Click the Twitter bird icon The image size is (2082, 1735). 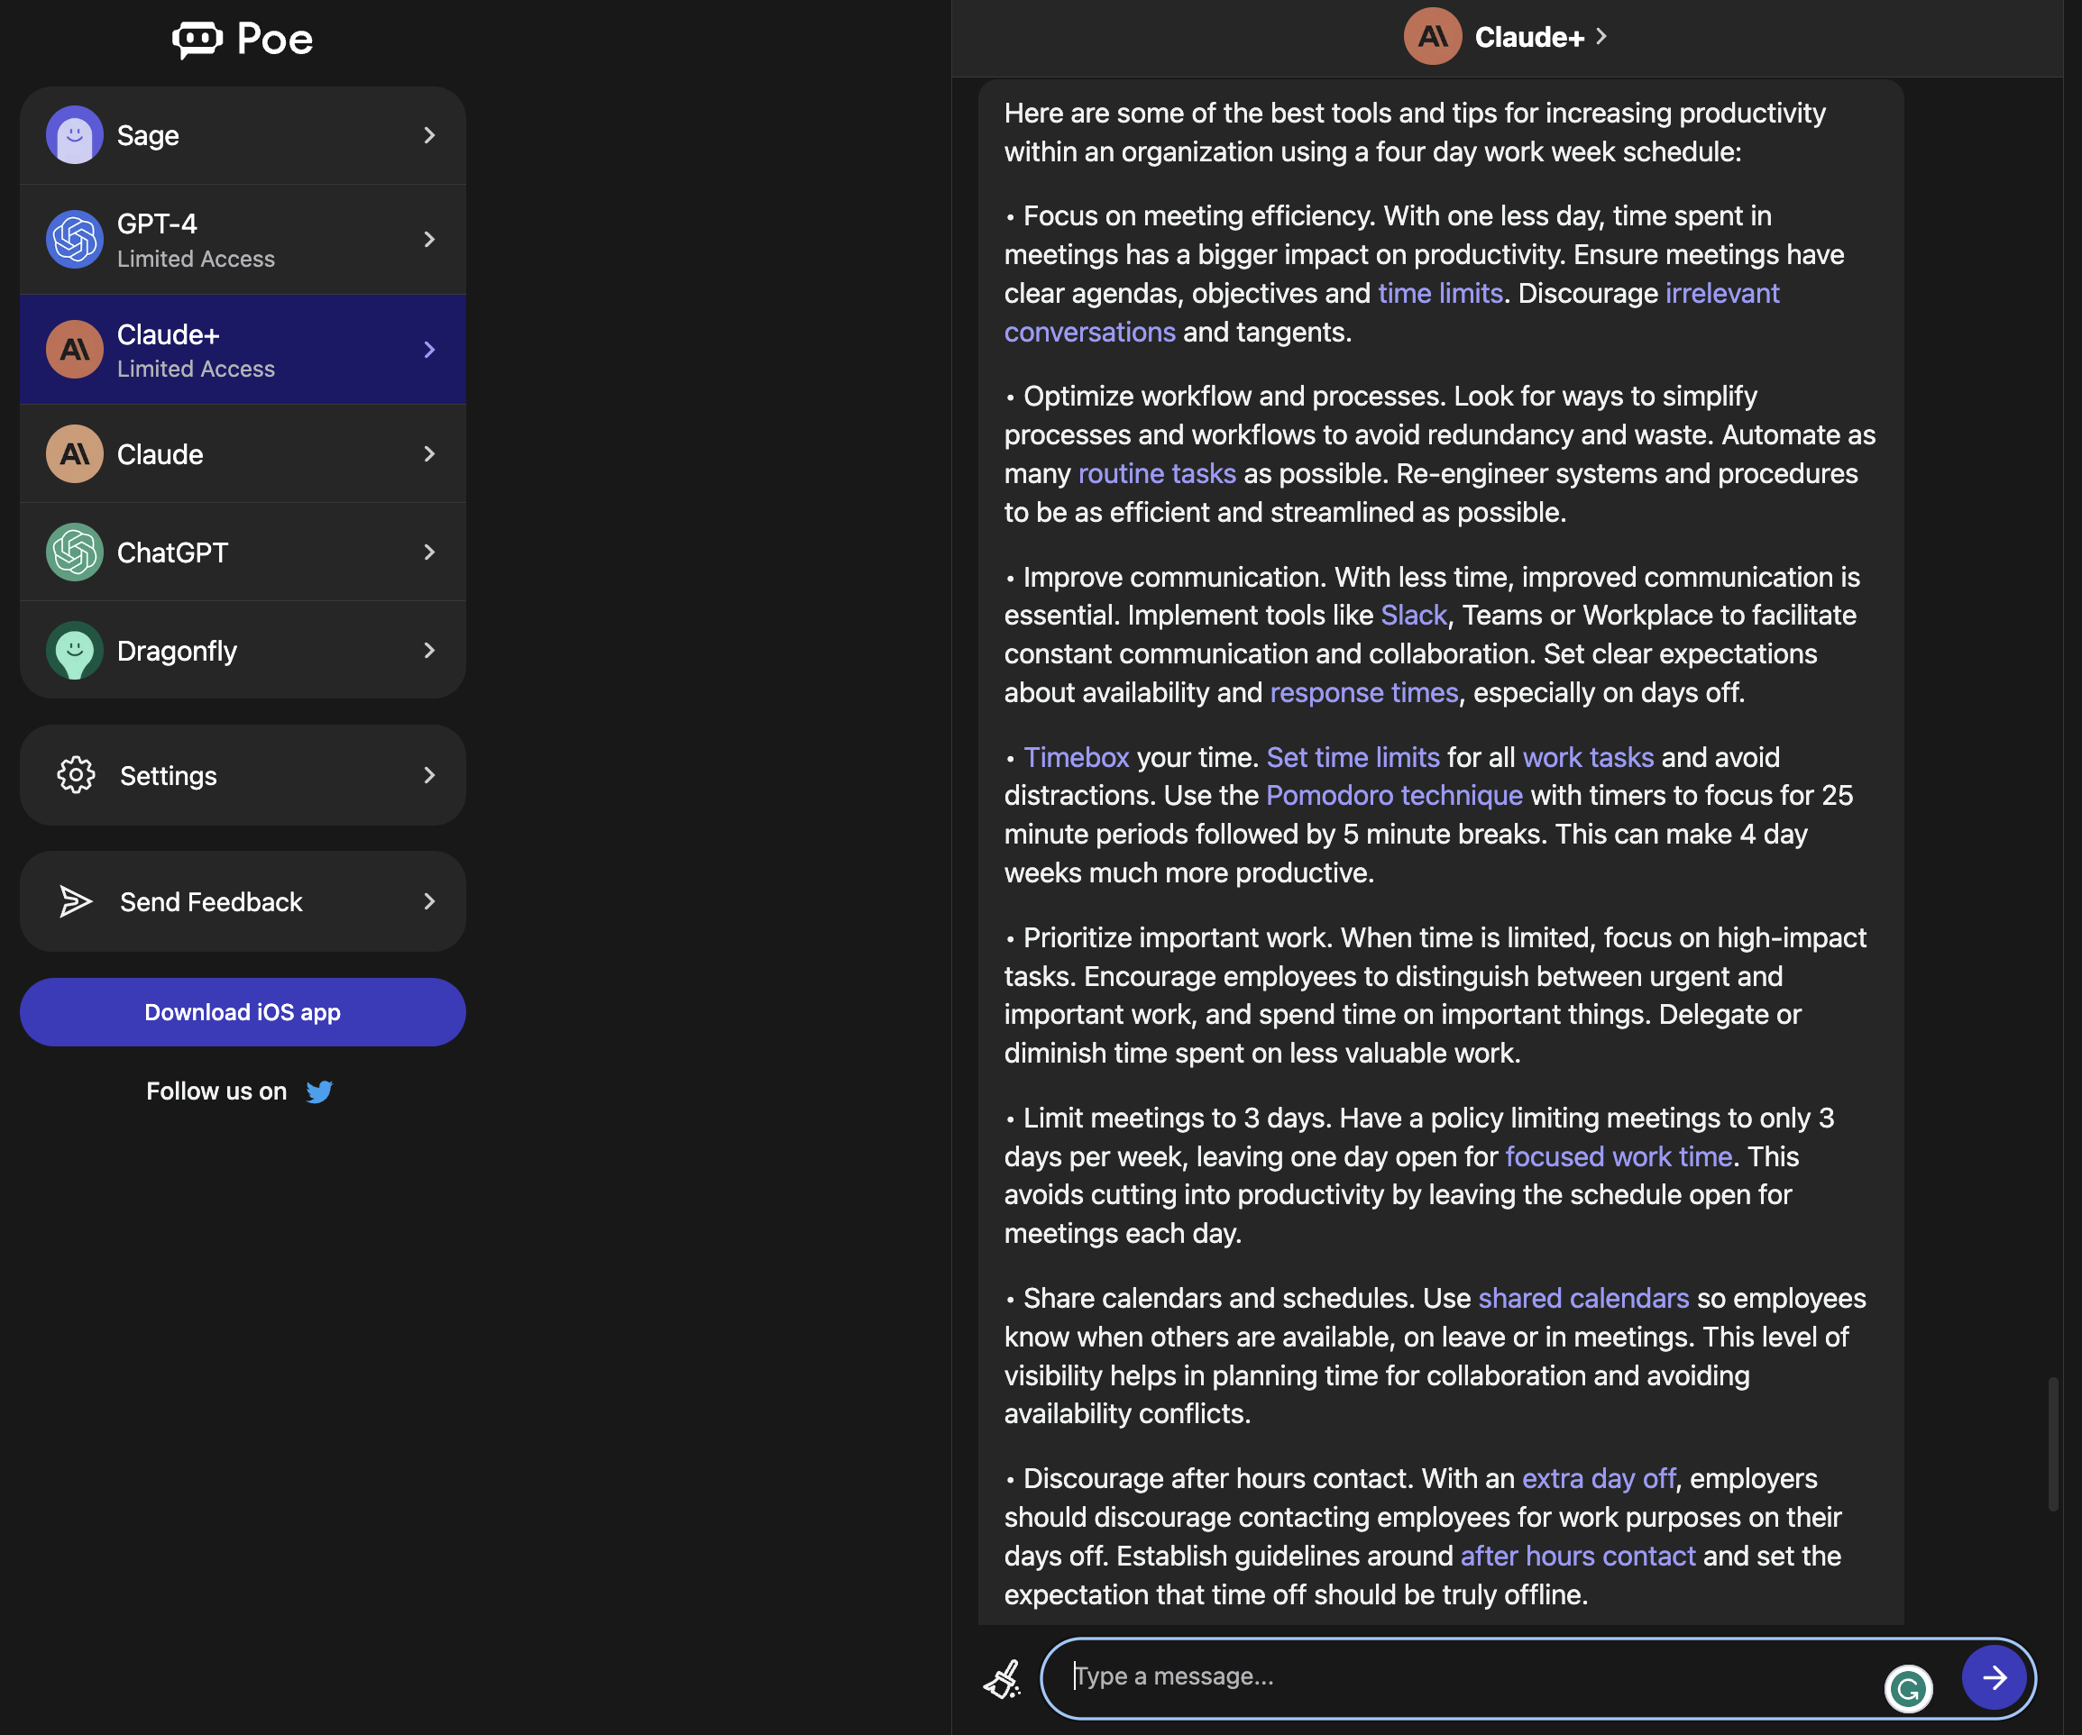pyautogui.click(x=320, y=1091)
